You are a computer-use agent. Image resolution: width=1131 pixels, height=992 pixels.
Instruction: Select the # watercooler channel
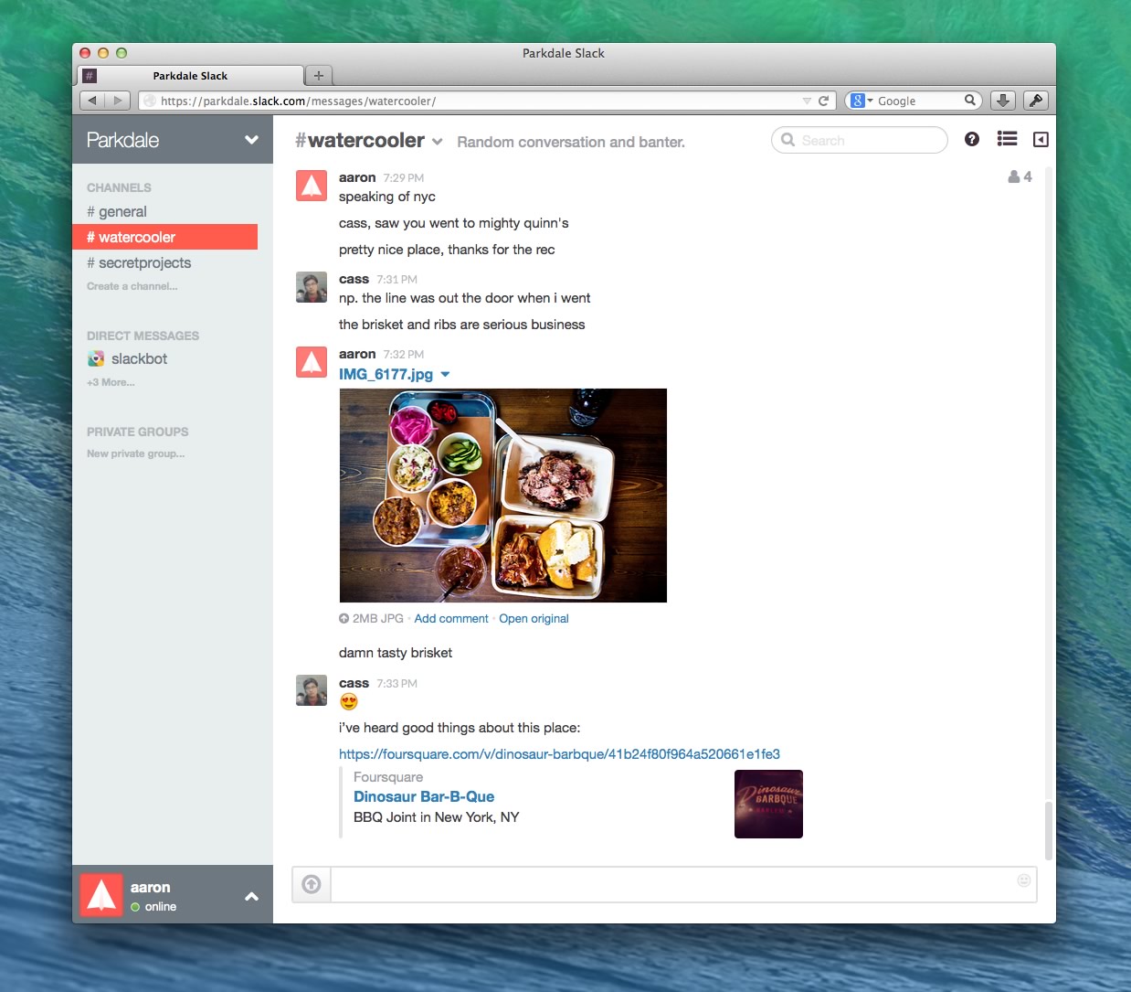pyautogui.click(x=164, y=237)
